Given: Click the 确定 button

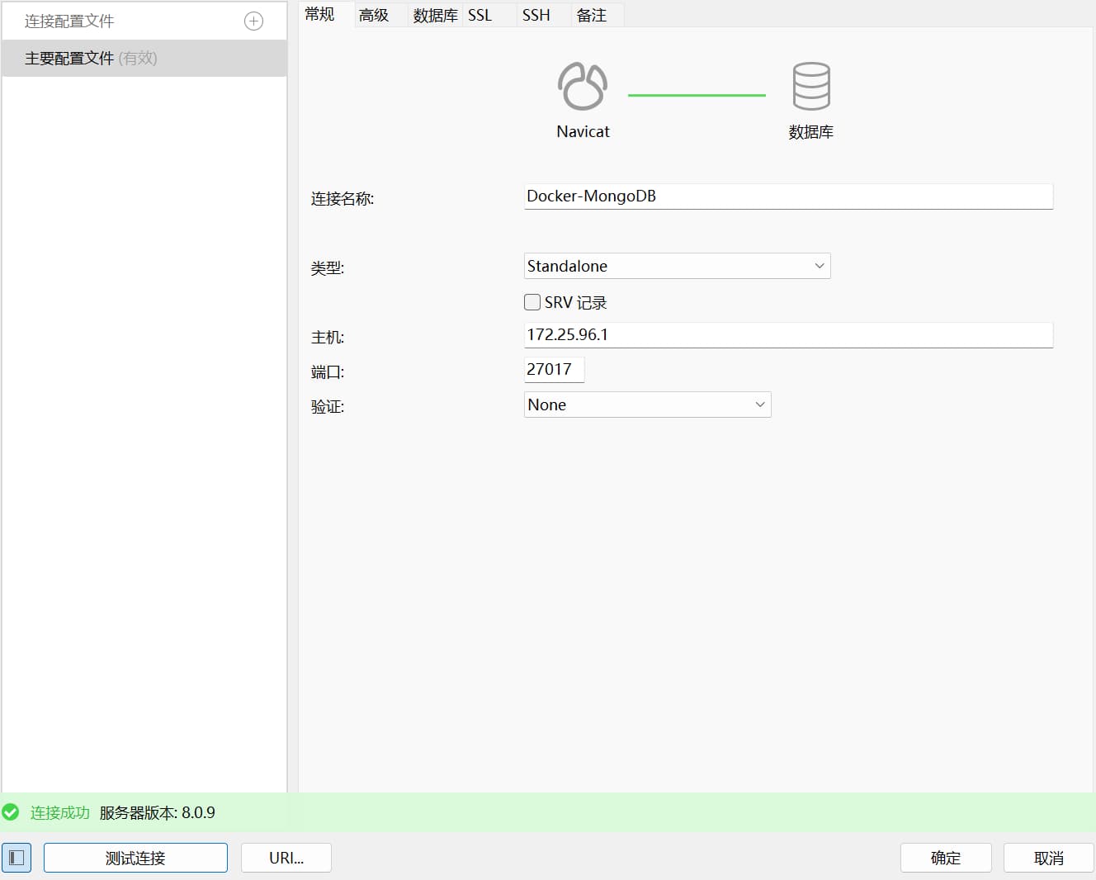Looking at the screenshot, I should tap(946, 858).
